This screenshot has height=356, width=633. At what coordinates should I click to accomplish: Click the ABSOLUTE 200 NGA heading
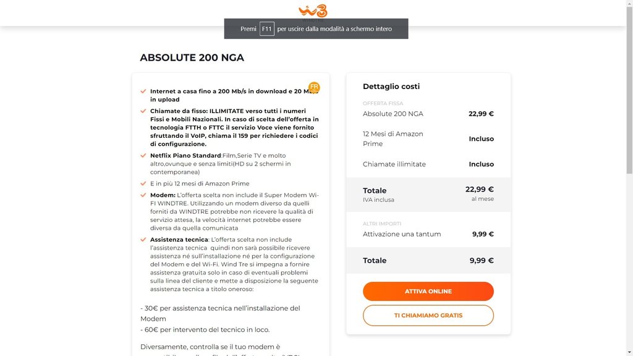pos(192,57)
